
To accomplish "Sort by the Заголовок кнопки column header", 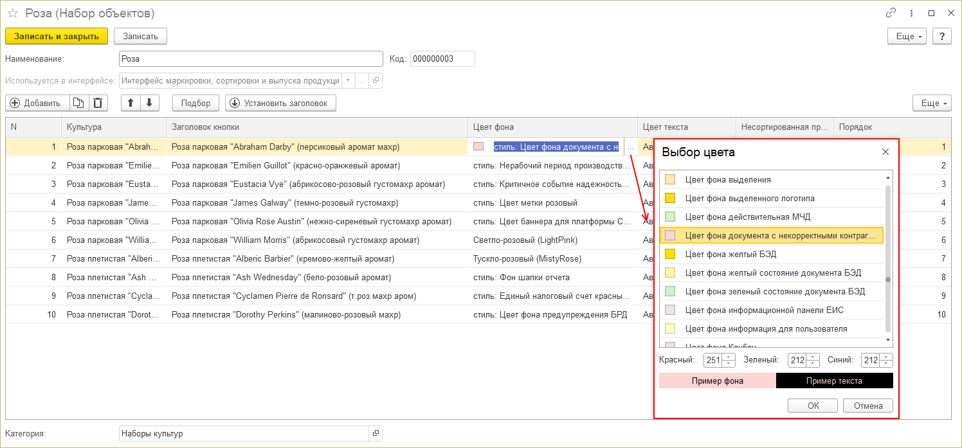I will click(316, 127).
